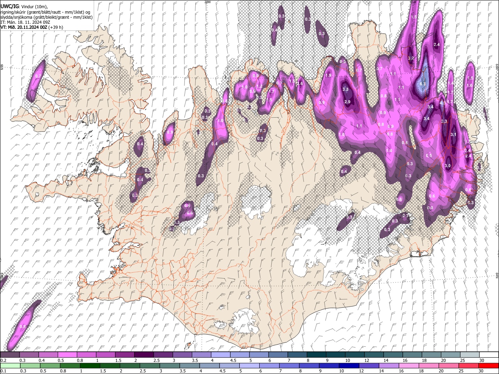This screenshot has height=374, width=499.
Task: Click the 2.6 value on the north coast
Action: point(300,83)
